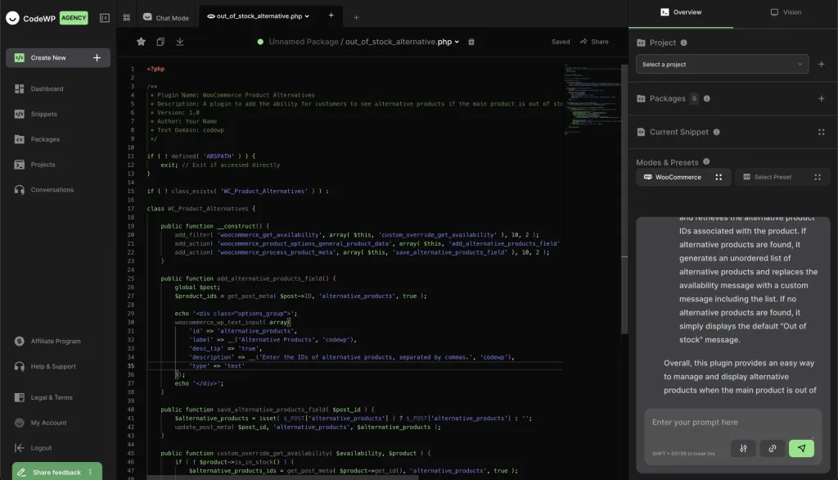838x480 pixels.
Task: Open the prompt settings sliders icon
Action: 743,448
